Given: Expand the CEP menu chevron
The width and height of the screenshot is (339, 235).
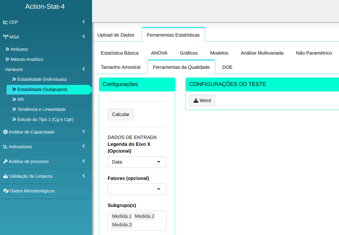Looking at the screenshot, I should click(x=84, y=22).
